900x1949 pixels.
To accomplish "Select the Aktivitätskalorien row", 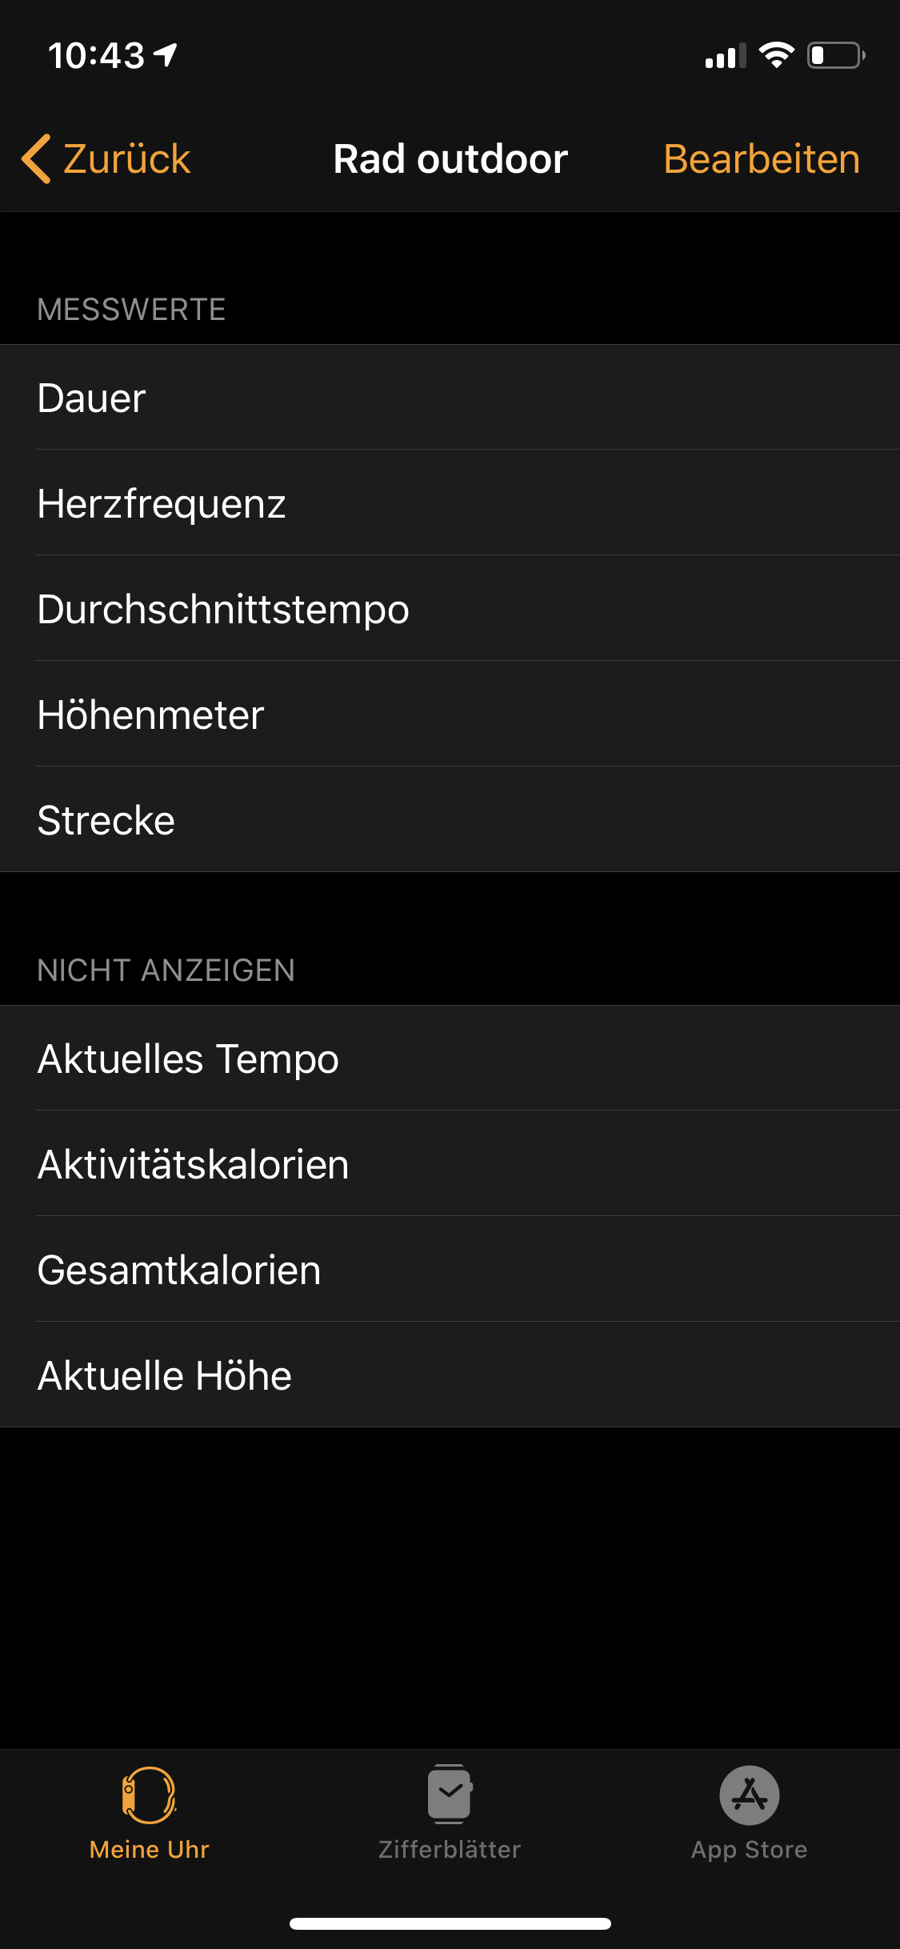I will [450, 1164].
